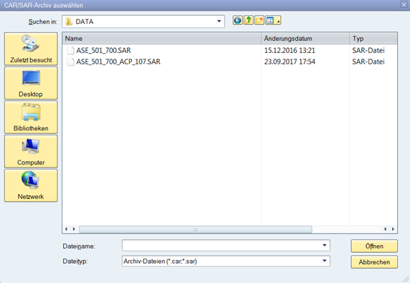Image resolution: width=410 pixels, height=283 pixels.
Task: Close the CAR/SAR-Archiv auswählen dialog
Action: (x=404, y=5)
